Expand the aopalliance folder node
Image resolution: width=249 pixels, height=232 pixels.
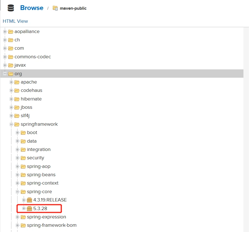click(x=5, y=32)
